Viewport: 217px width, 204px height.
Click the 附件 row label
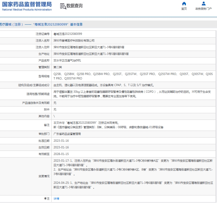pyautogui.click(x=47, y=109)
